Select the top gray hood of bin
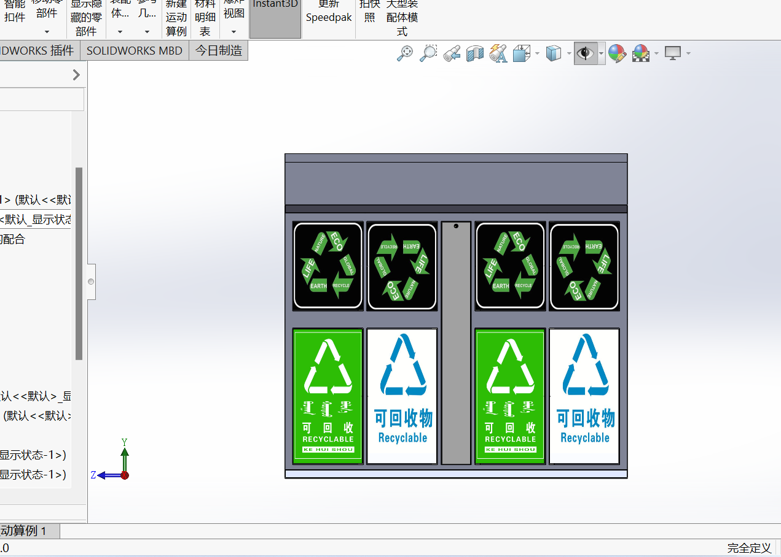 [x=456, y=179]
